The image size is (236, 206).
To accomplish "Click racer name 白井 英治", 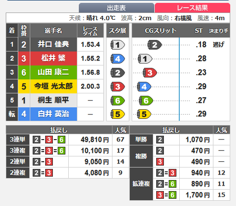I will pyautogui.click(x=53, y=114).
